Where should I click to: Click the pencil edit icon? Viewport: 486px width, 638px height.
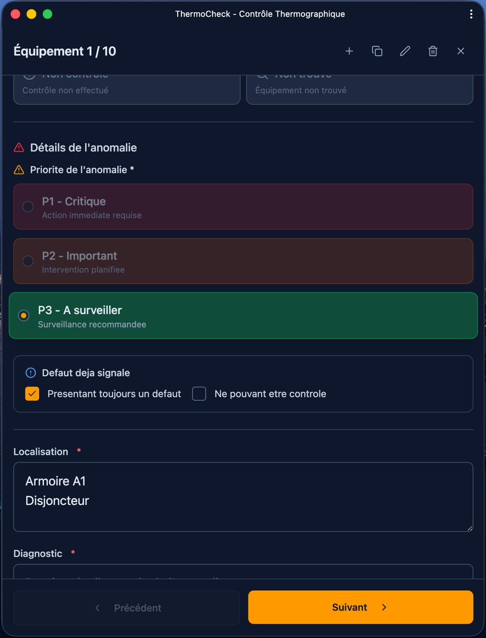click(x=405, y=51)
